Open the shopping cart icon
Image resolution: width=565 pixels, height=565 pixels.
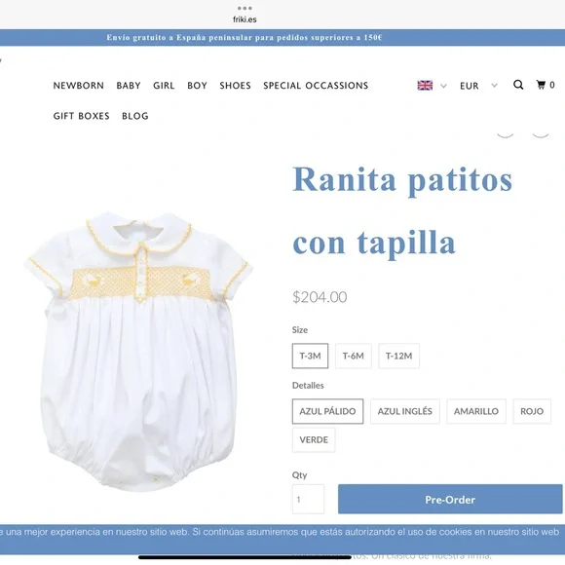click(x=541, y=85)
